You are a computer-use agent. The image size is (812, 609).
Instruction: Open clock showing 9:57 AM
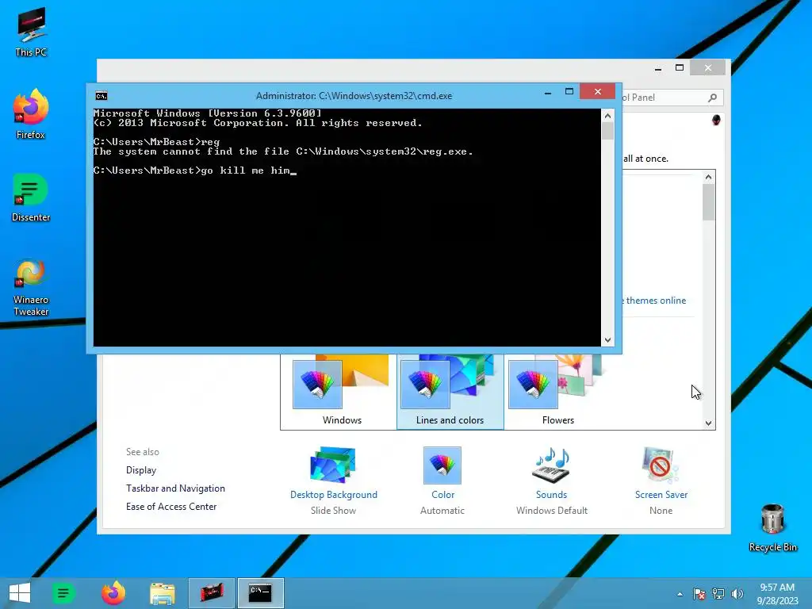click(777, 594)
